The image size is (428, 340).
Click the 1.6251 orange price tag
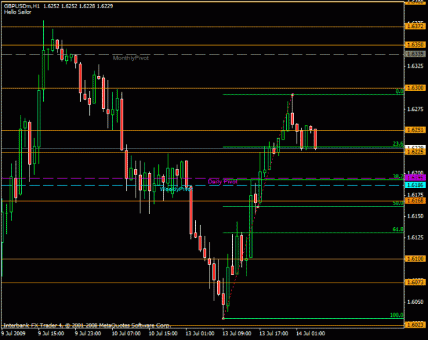(415, 130)
